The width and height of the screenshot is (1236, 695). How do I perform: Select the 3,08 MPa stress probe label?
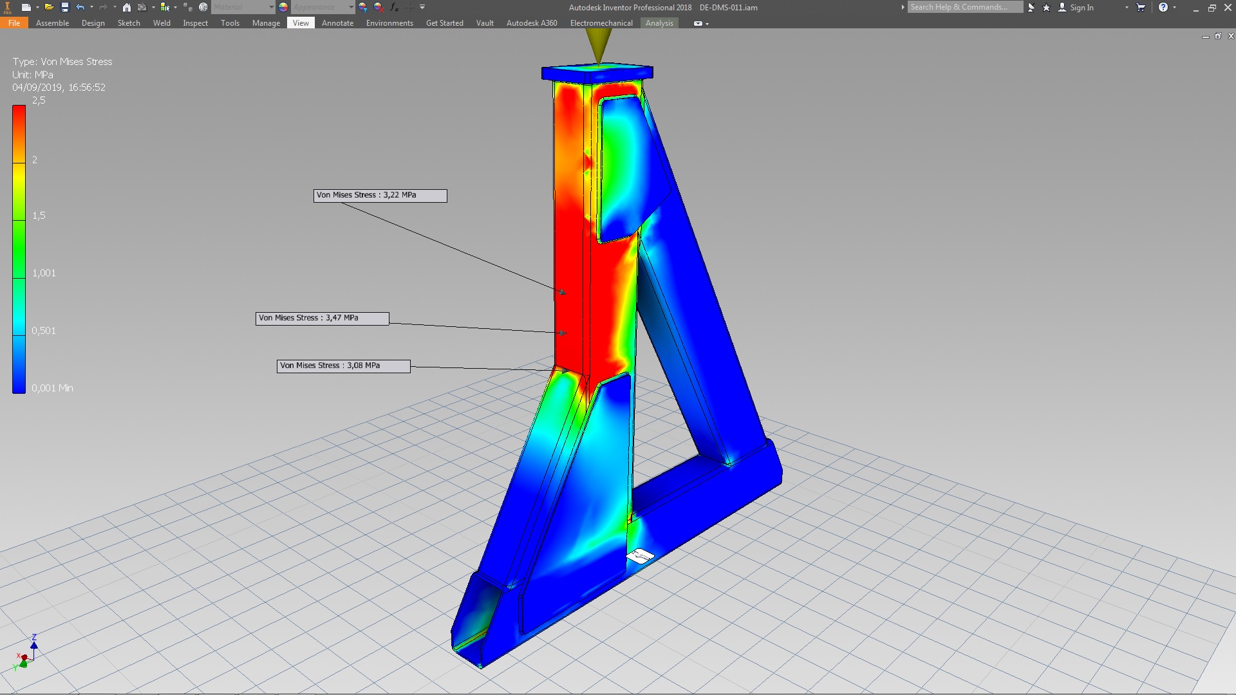(343, 366)
